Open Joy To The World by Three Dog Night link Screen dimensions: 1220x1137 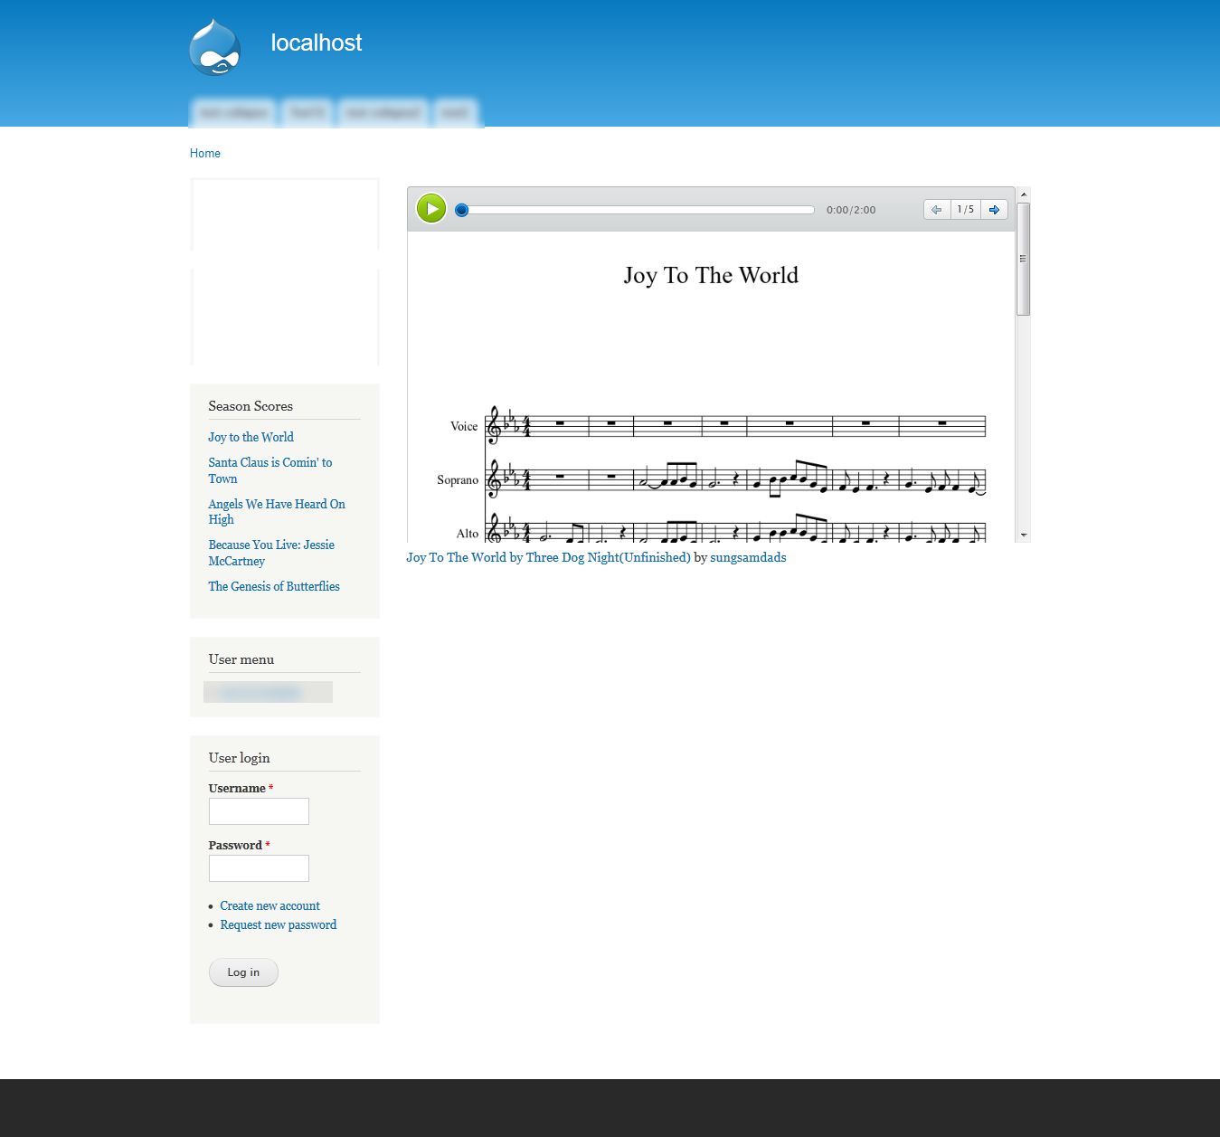(x=548, y=557)
